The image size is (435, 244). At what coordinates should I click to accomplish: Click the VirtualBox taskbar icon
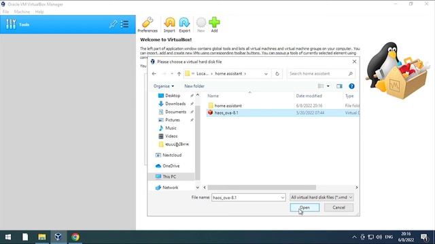(58, 237)
